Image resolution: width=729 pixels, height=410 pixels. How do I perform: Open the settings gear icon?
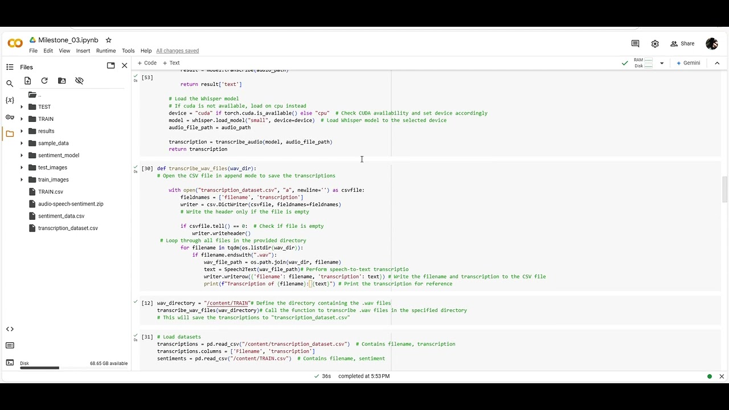(655, 44)
